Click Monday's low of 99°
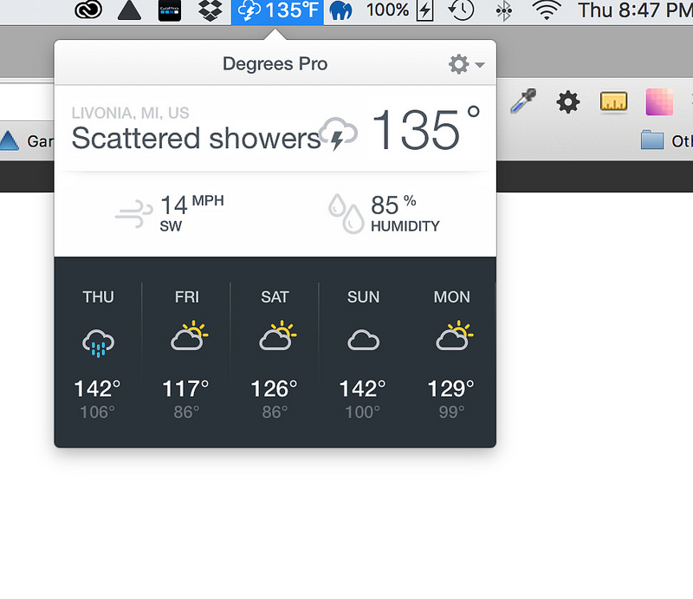The height and width of the screenshot is (599, 693). tap(451, 413)
